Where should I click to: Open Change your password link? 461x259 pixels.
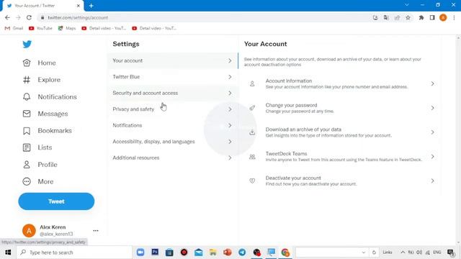tap(341, 108)
